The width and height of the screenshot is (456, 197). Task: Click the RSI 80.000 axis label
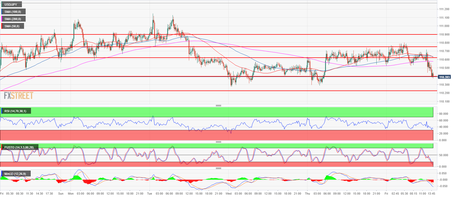[x=443, y=114]
